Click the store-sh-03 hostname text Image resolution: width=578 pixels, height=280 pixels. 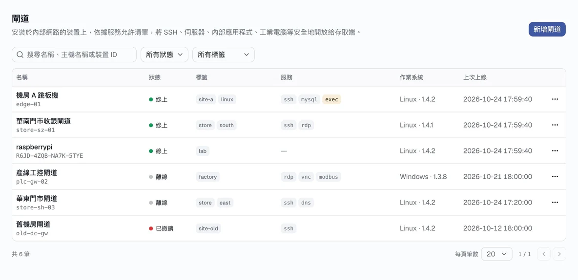point(35,207)
